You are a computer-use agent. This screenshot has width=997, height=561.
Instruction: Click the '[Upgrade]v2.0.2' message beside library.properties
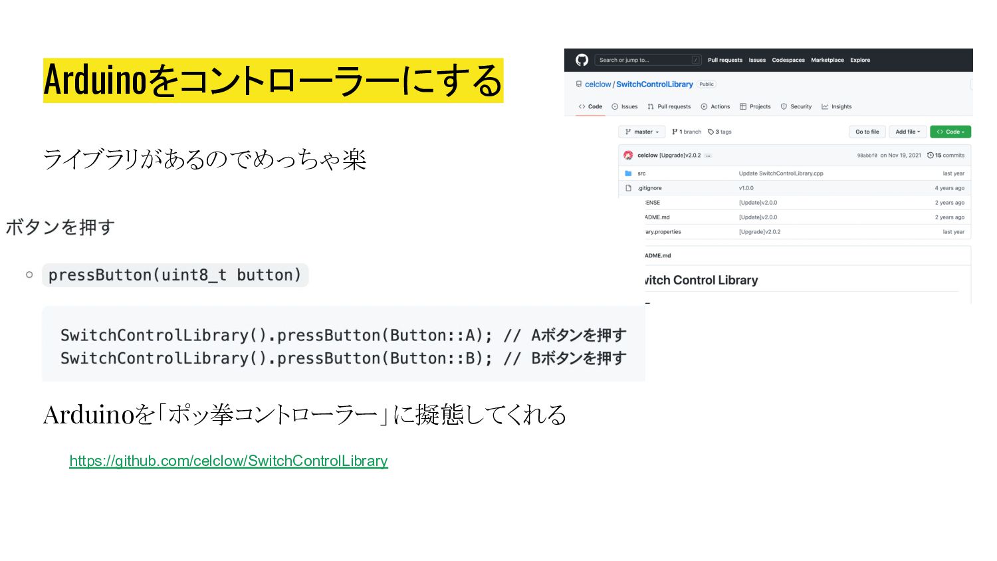[760, 232]
